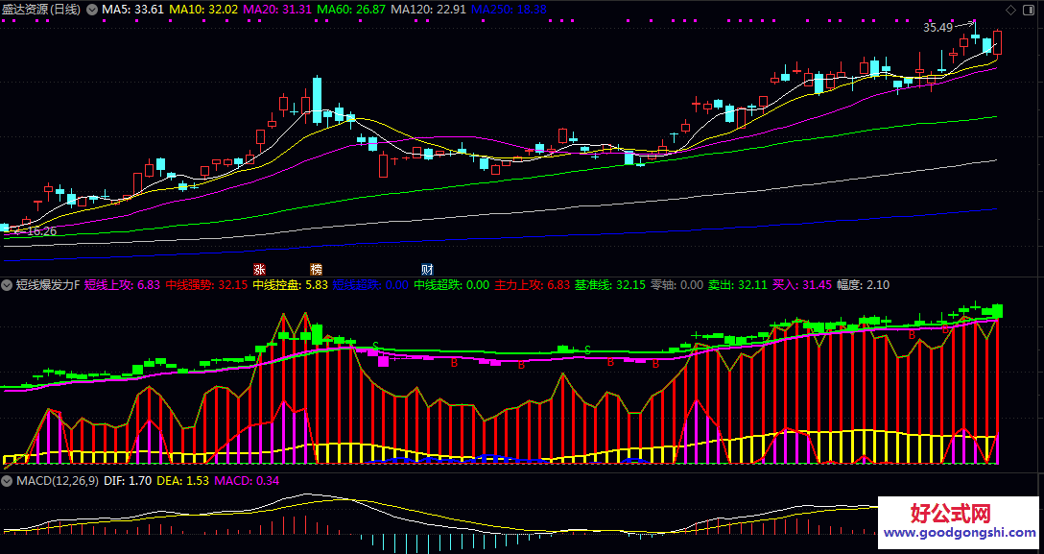Open the 财 financial report marker
The width and height of the screenshot is (1044, 554).
[x=427, y=269]
